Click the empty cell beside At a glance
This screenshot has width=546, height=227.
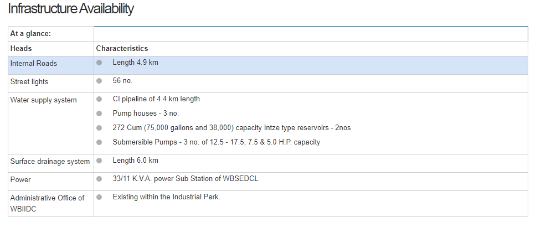click(x=310, y=34)
